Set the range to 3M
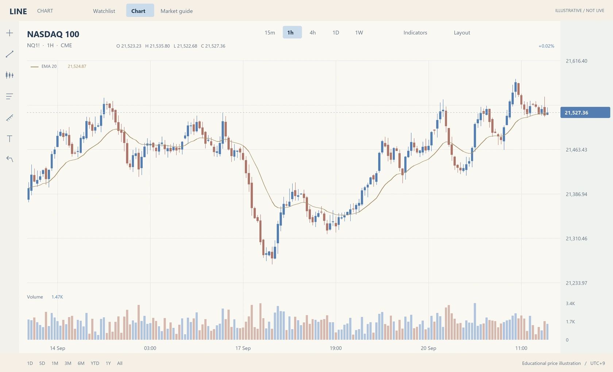The image size is (613, 372). coord(68,363)
